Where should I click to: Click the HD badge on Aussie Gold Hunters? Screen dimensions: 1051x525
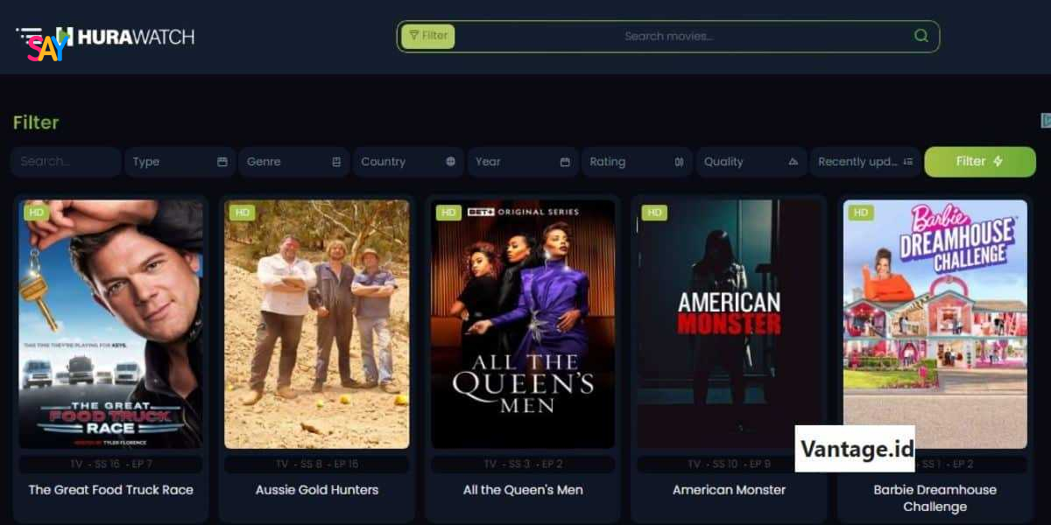[x=243, y=213]
